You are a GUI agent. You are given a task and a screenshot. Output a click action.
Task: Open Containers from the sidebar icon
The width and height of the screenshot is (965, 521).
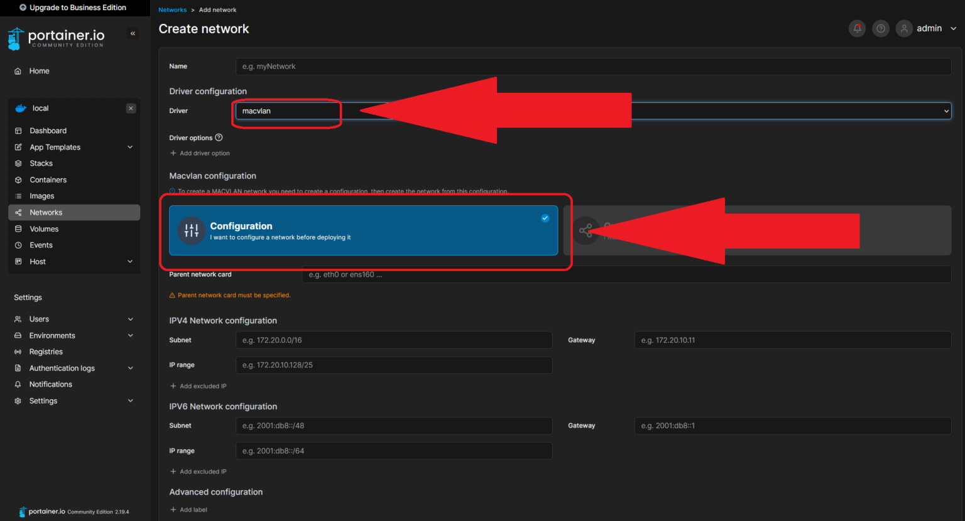pyautogui.click(x=19, y=180)
